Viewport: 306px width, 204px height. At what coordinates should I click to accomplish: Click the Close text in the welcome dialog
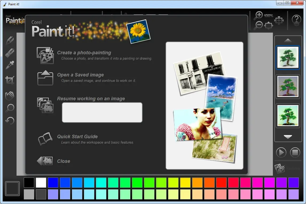pos(64,161)
